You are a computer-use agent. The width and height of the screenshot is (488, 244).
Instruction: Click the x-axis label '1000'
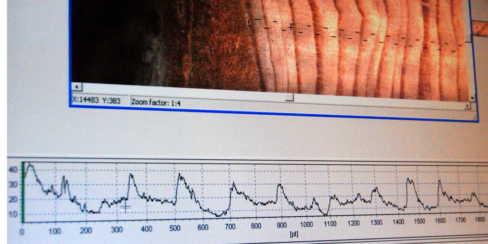click(306, 225)
